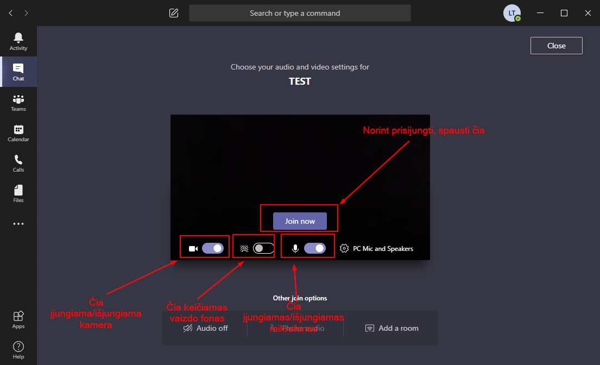This screenshot has width=600, height=365.
Task: Open the Apps store
Action: point(18,319)
